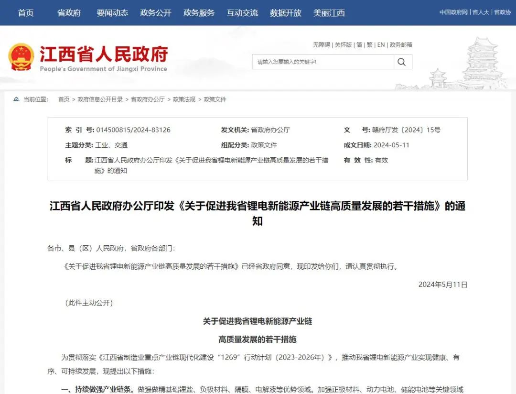Open the 要闻动态 menu
Image resolution: width=516 pixels, height=394 pixels.
click(112, 13)
